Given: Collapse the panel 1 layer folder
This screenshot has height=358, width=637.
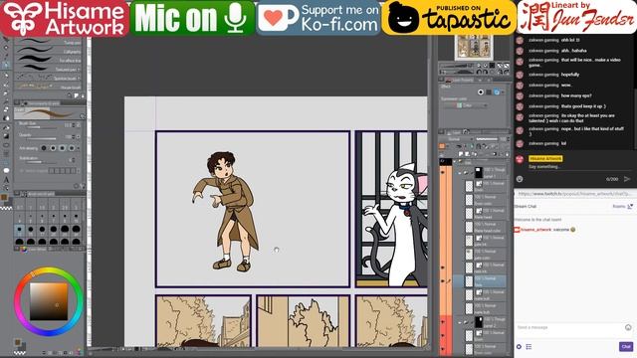Looking at the screenshot, I should coord(460,173).
